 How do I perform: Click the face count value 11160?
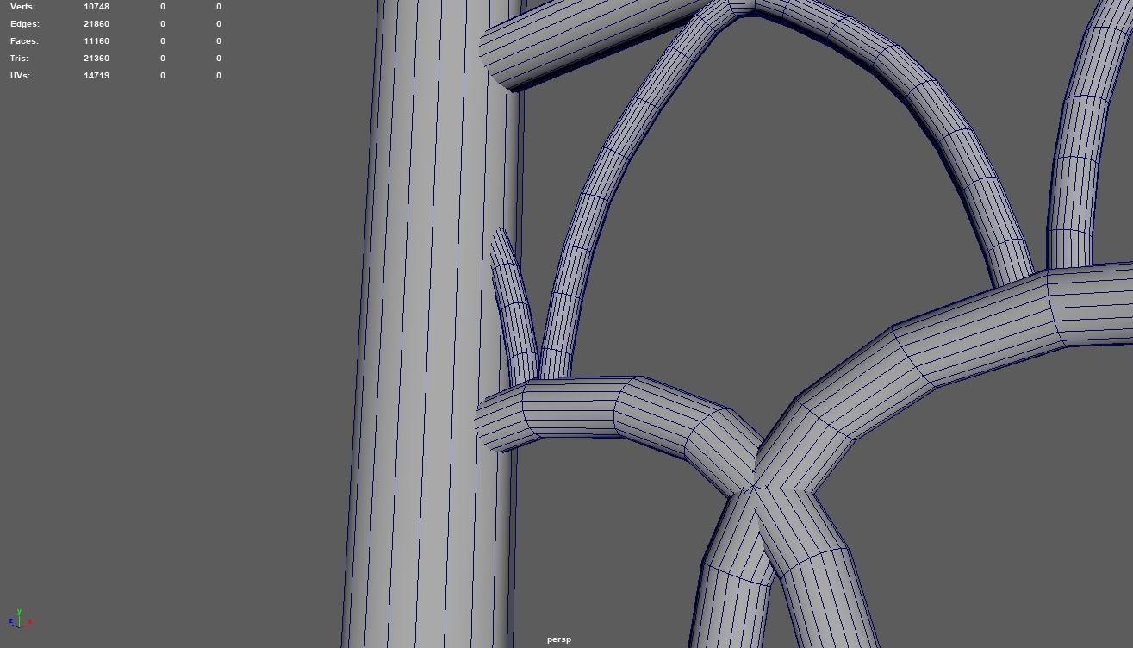pos(96,41)
